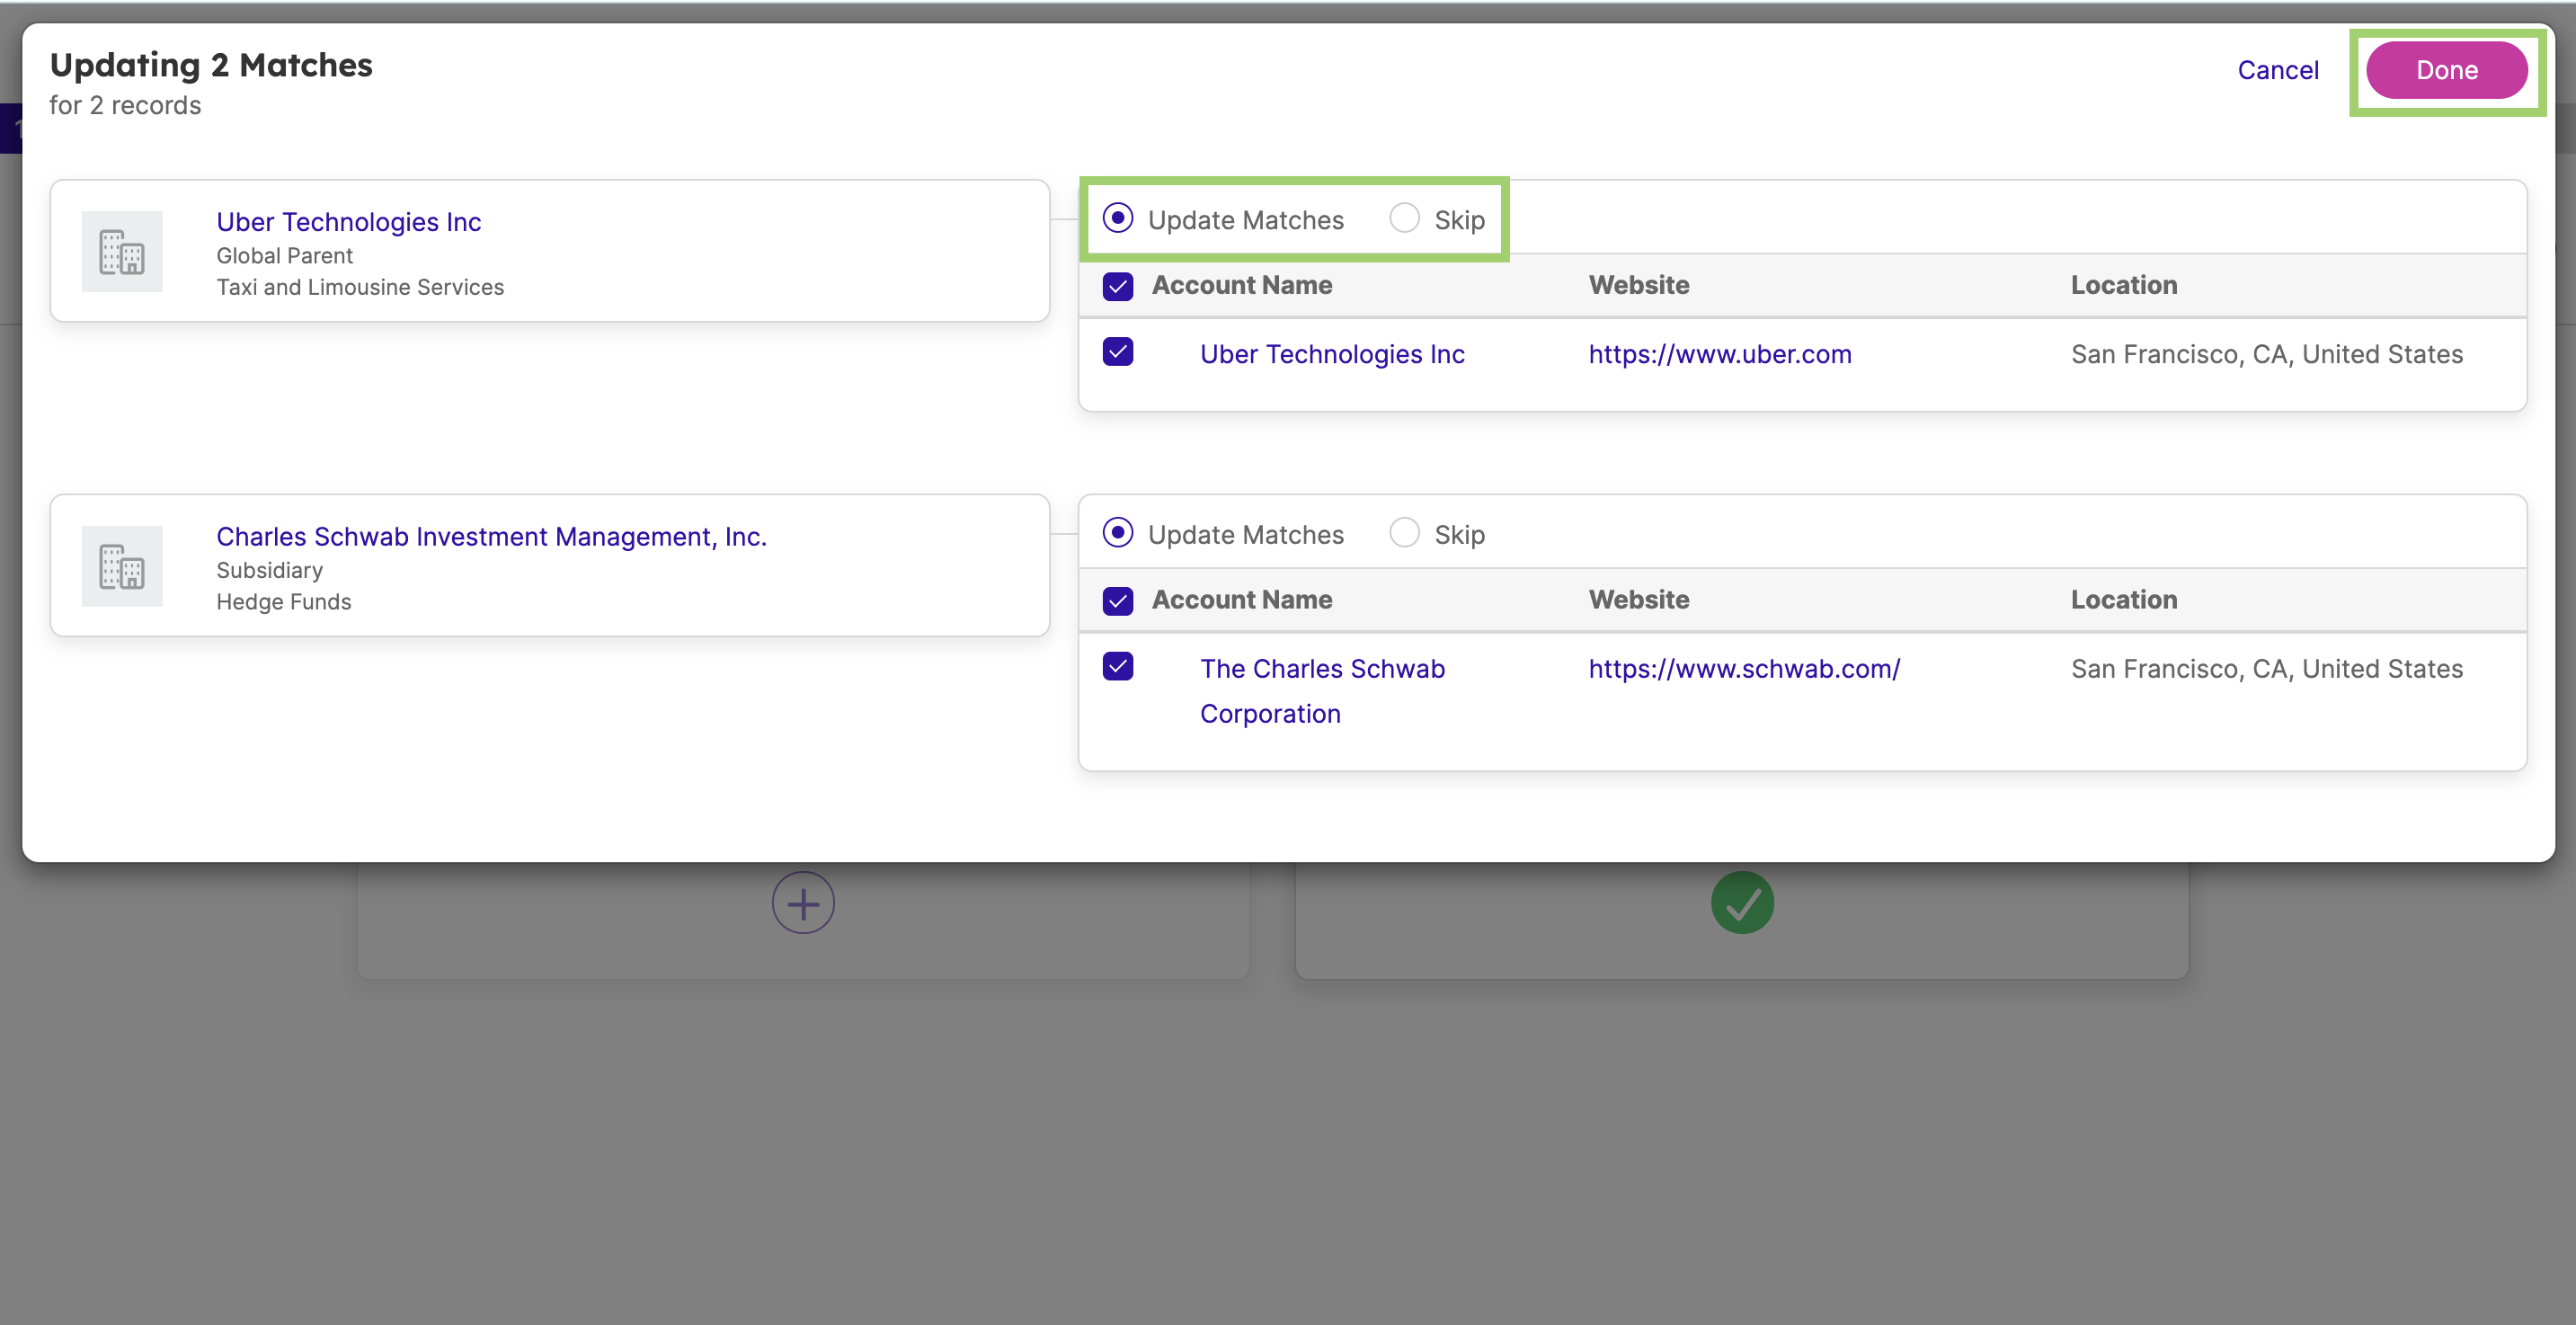Click building icon for Charles Schwab Investment
Screen dimensions: 2576x1325
tap(122, 566)
